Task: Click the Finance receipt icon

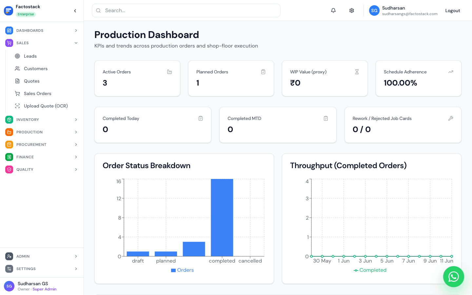Action: (x=9, y=157)
